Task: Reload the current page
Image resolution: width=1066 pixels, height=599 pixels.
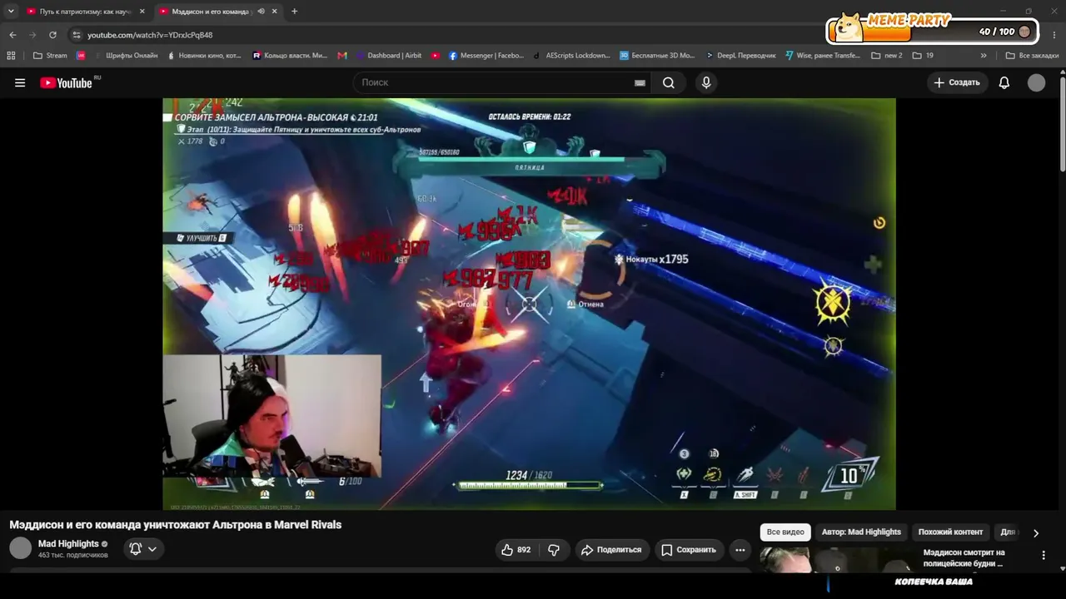Action: 52,35
